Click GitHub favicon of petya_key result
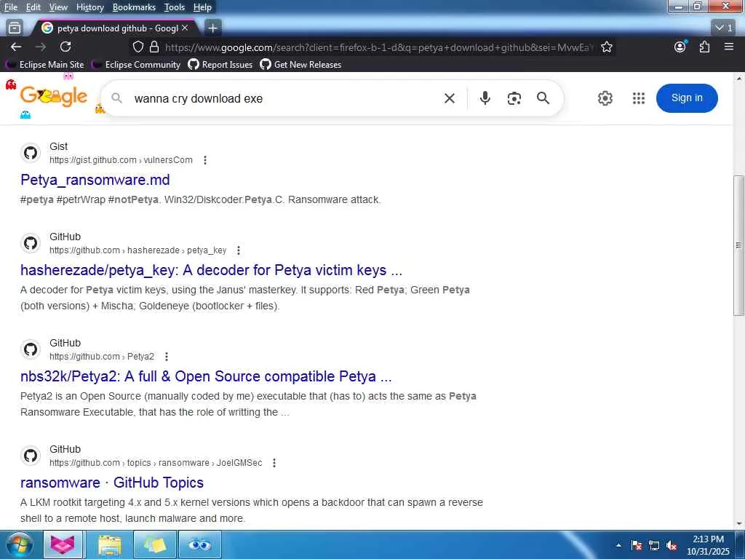The height and width of the screenshot is (559, 745). click(x=31, y=243)
